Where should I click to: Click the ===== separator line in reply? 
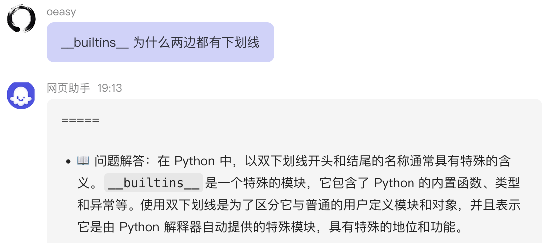point(80,120)
